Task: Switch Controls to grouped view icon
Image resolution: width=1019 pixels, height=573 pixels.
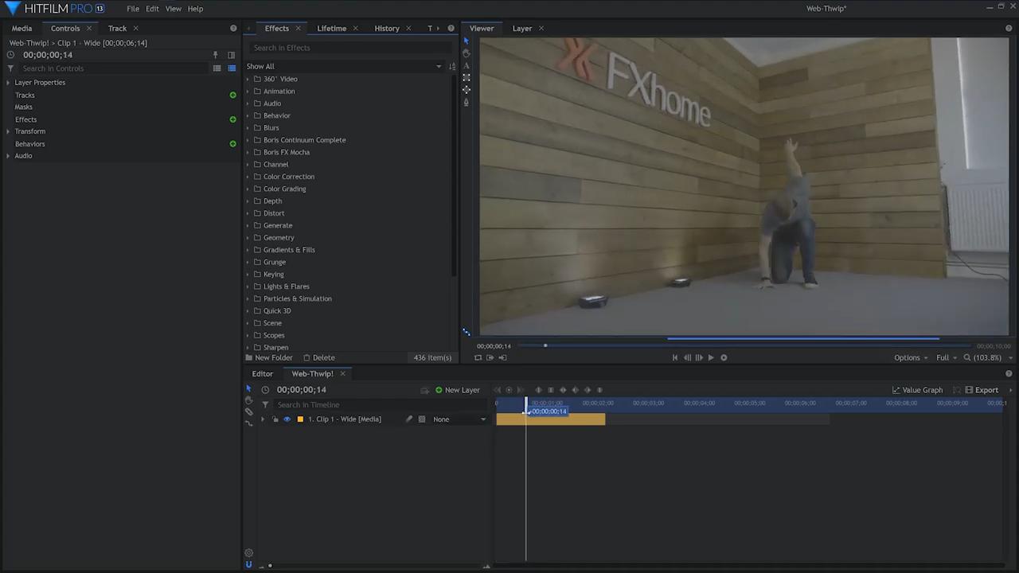Action: click(232, 68)
